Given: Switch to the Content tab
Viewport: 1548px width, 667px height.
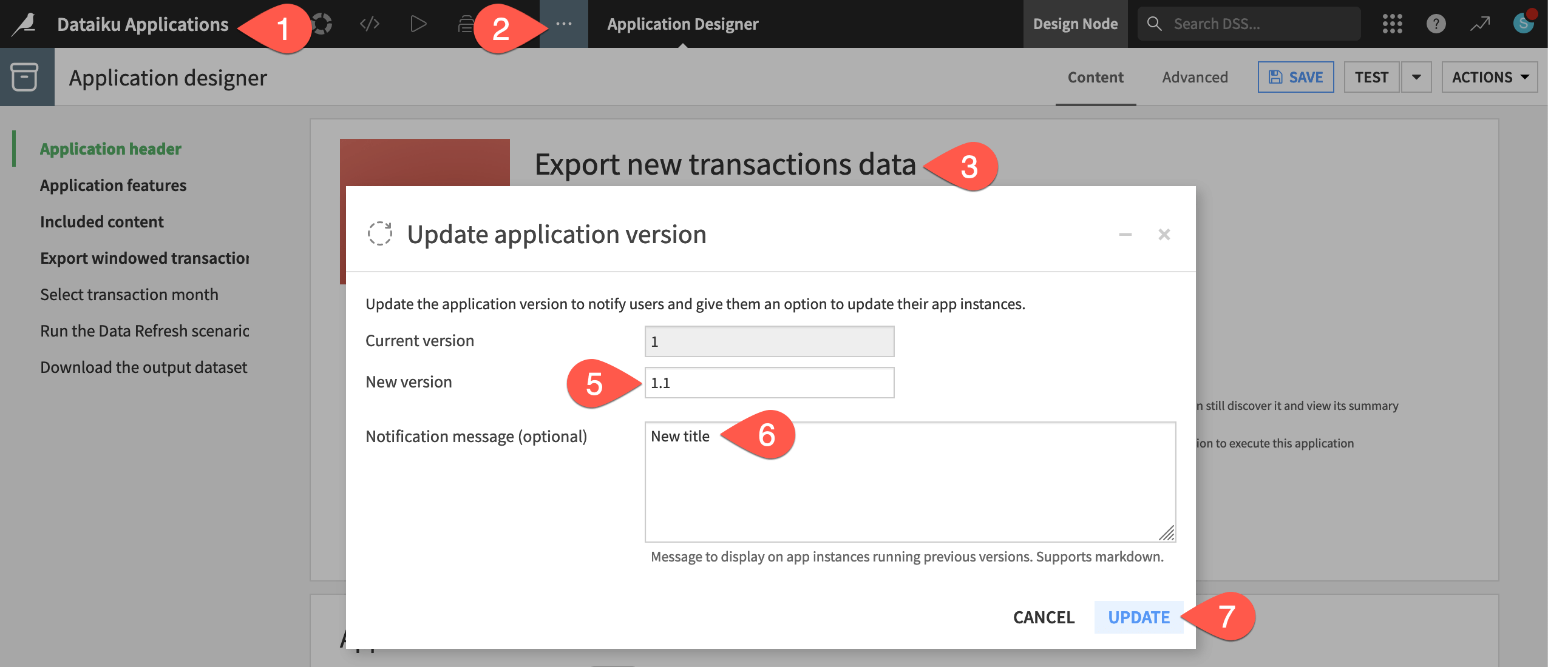Looking at the screenshot, I should point(1096,76).
